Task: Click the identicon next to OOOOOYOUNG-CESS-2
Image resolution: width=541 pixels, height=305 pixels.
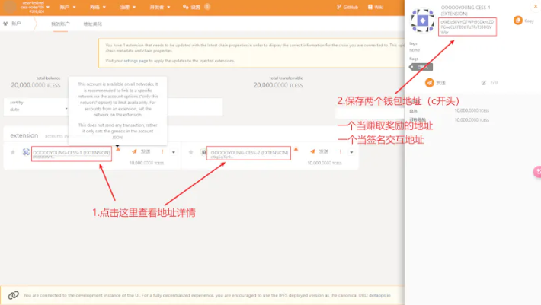Action: [x=200, y=153]
